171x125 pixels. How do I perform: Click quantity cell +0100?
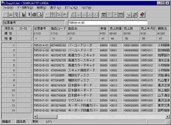point(116,95)
